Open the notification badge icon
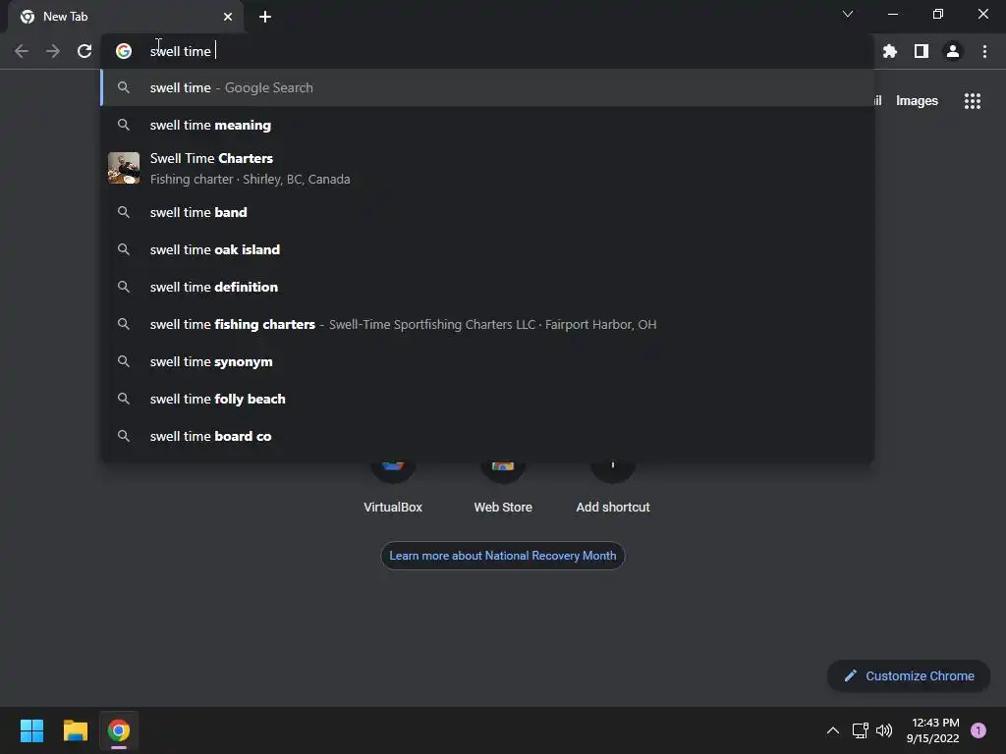 coord(978,730)
